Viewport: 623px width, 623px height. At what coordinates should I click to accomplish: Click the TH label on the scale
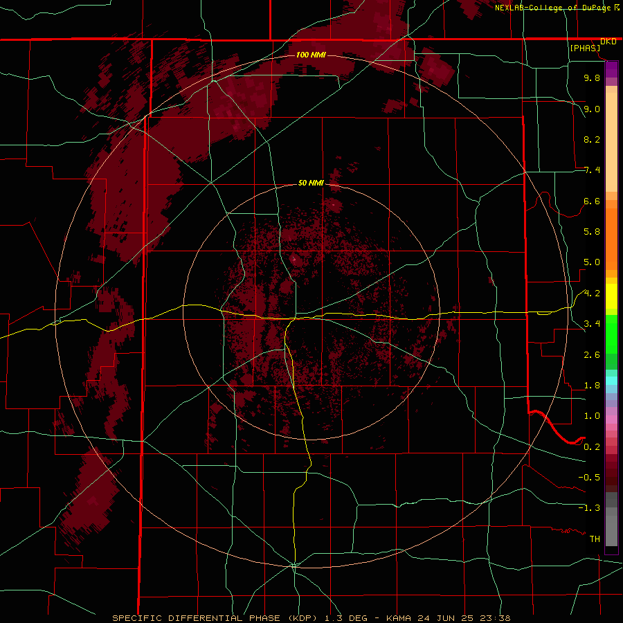coord(595,539)
